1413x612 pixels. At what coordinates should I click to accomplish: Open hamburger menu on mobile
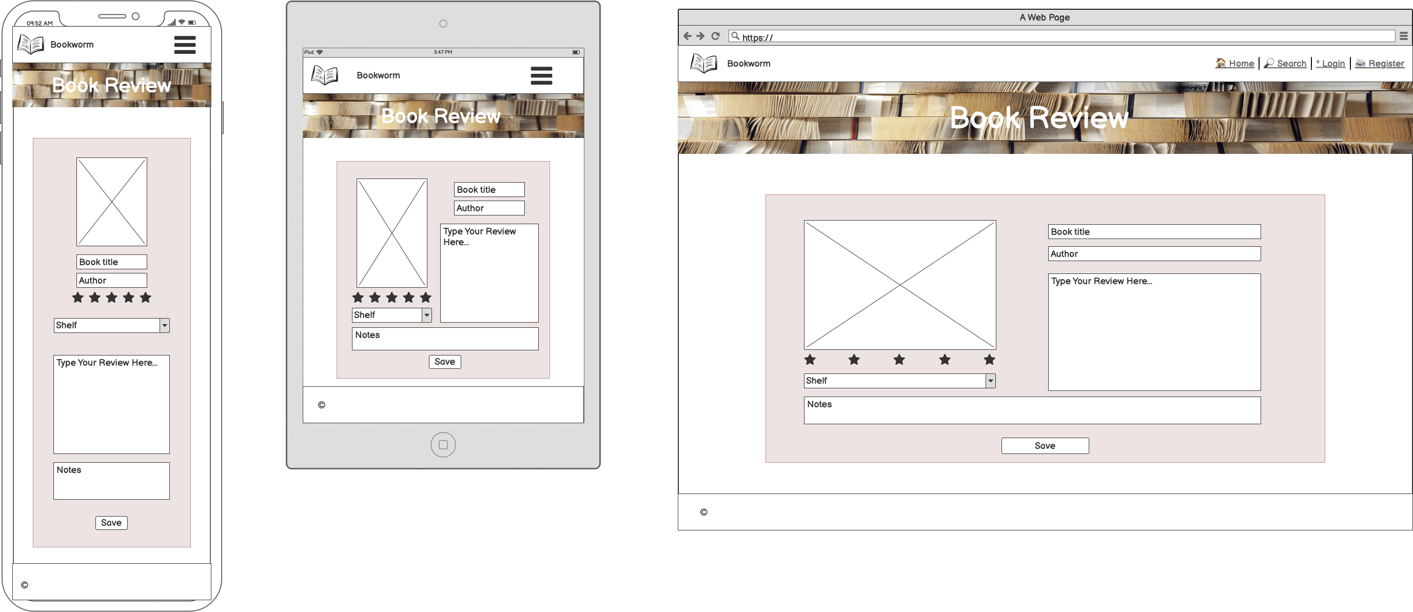coord(185,43)
